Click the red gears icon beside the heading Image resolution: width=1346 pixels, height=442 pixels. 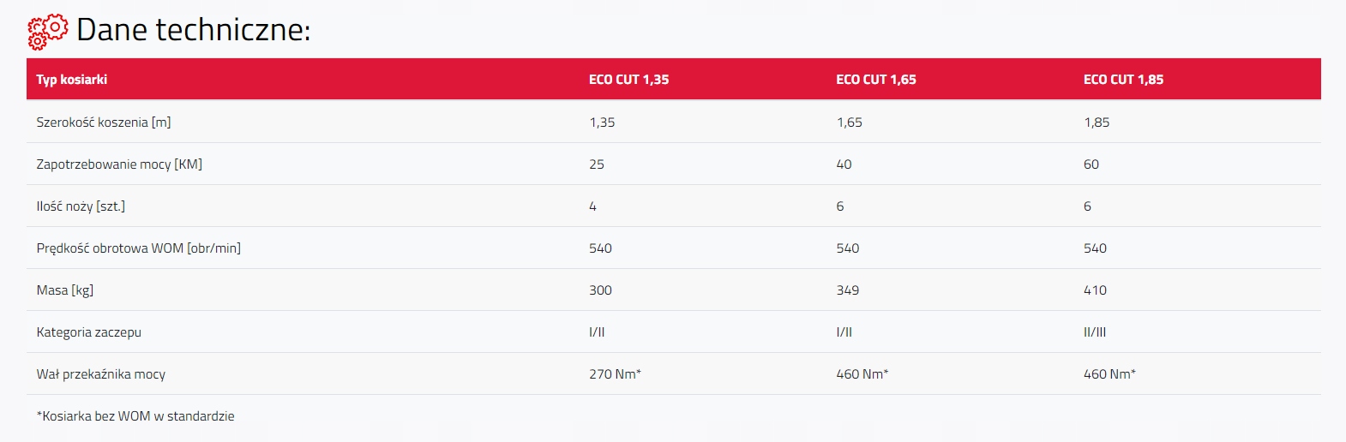tap(47, 32)
